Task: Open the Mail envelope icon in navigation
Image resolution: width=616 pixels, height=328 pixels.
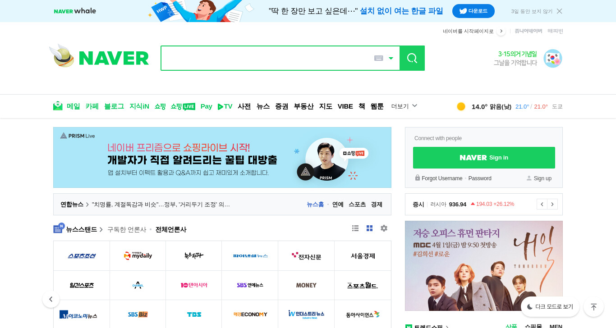Action: point(58,106)
